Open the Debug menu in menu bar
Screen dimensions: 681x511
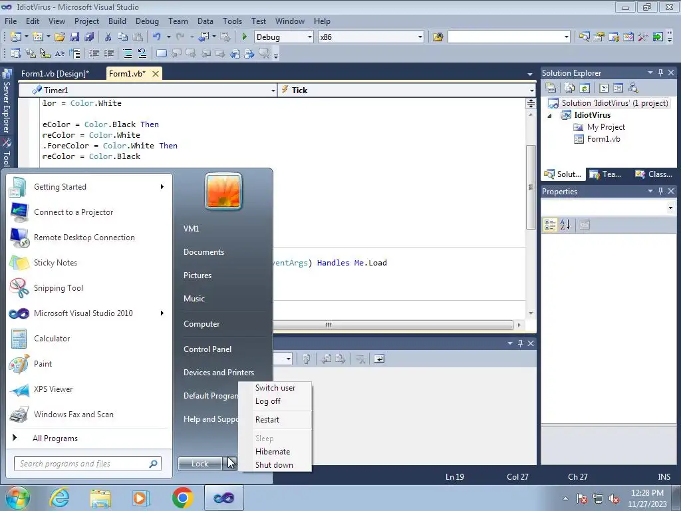(x=147, y=21)
